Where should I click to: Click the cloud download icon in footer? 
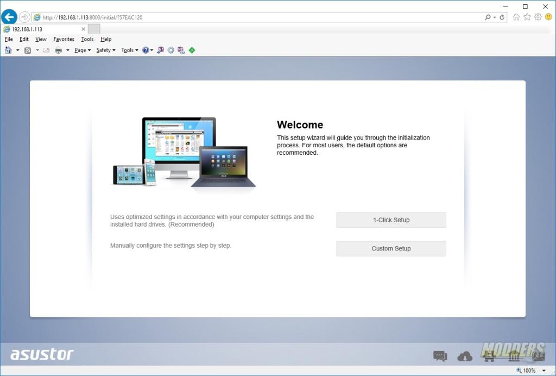click(x=465, y=356)
